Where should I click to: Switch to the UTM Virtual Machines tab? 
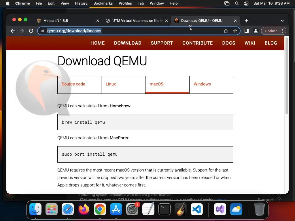pos(136,21)
